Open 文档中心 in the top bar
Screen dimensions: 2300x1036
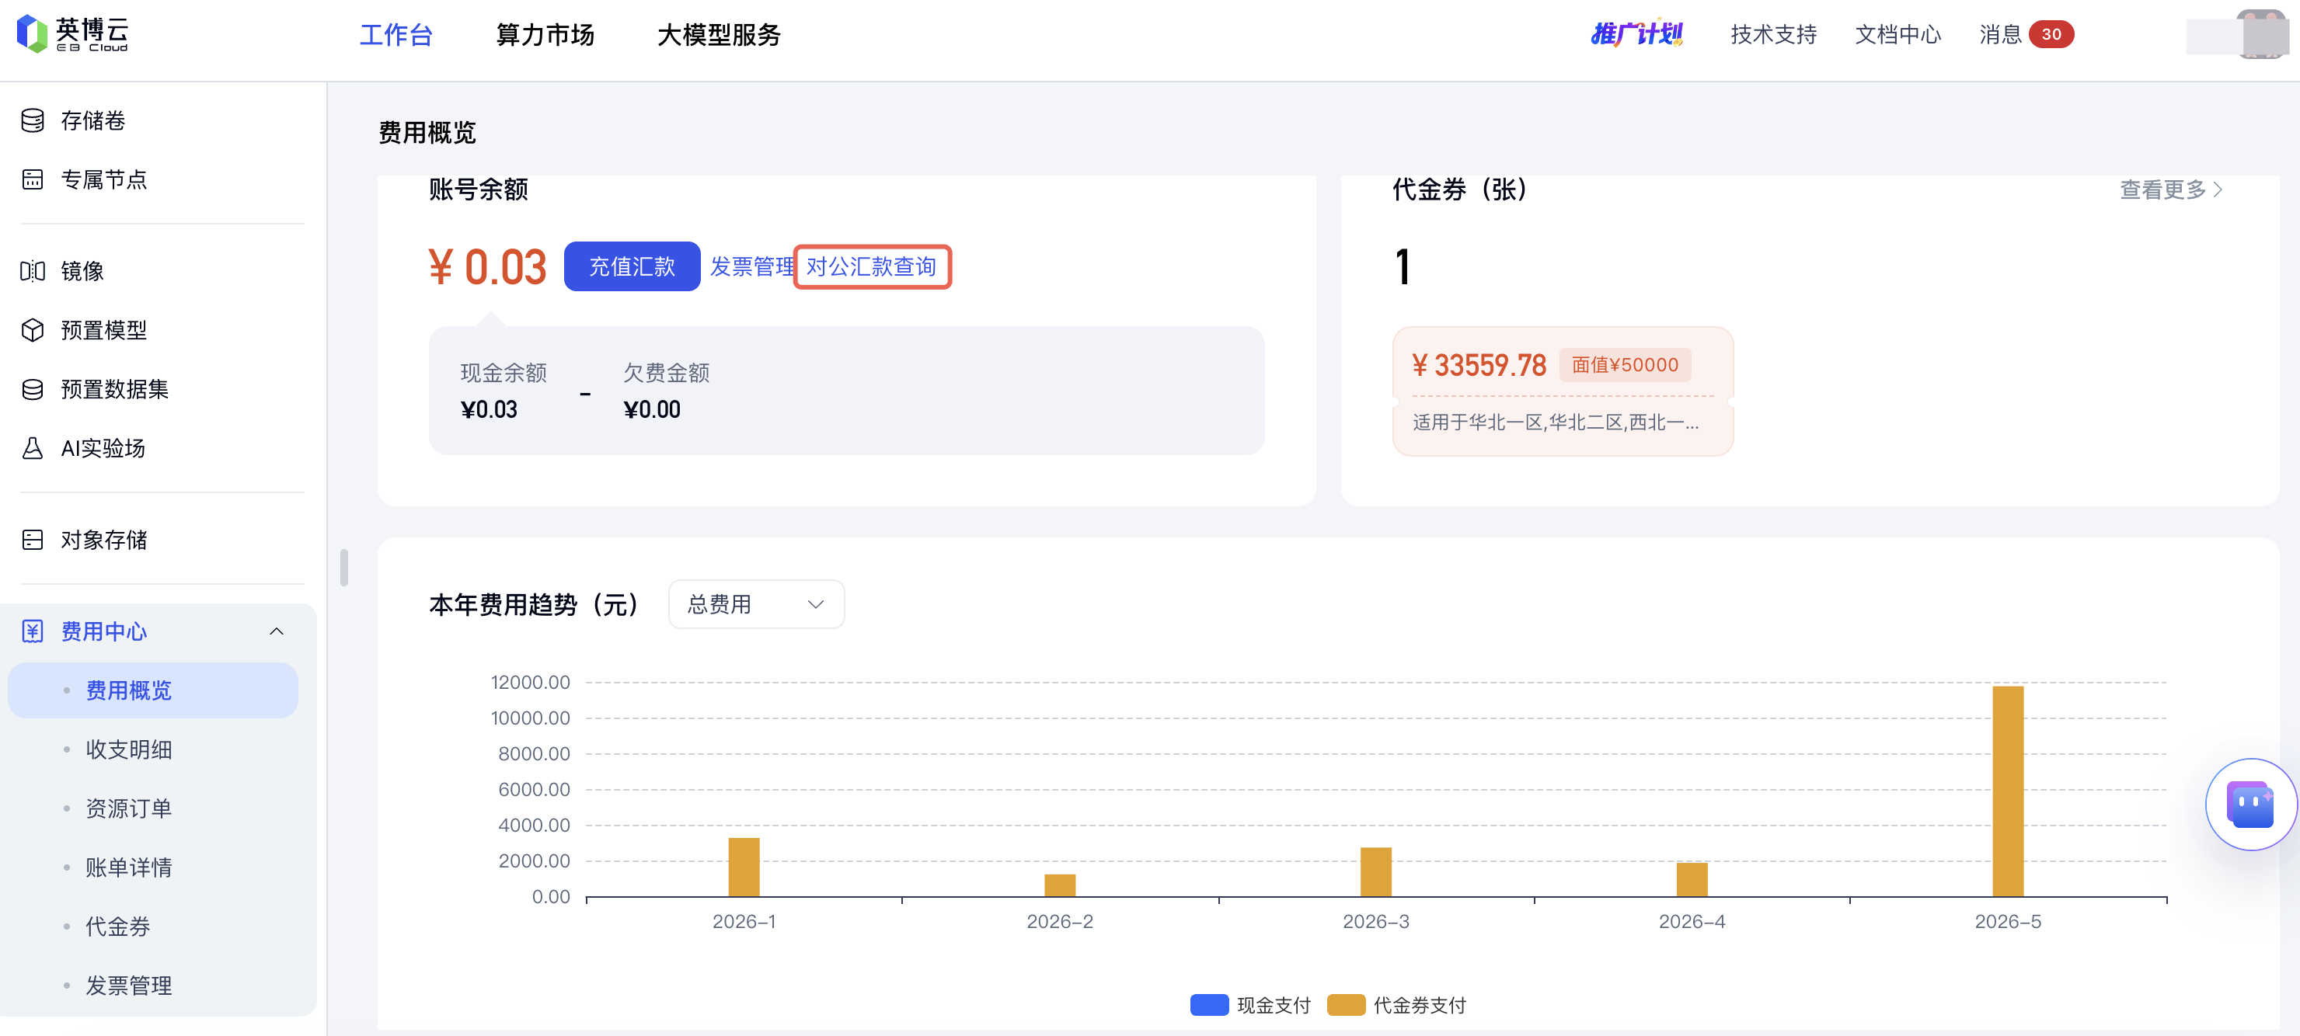1898,34
